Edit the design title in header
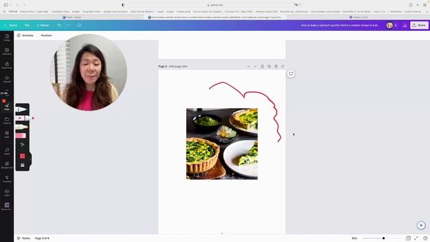 [x=340, y=26]
